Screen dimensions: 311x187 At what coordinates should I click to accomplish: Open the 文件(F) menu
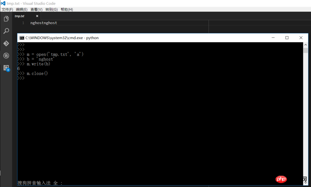pos(7,9)
